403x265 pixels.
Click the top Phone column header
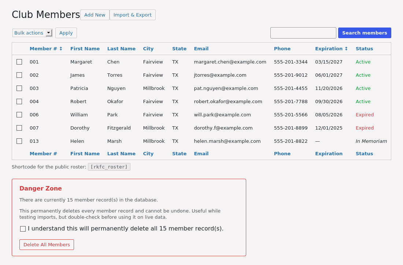point(282,49)
